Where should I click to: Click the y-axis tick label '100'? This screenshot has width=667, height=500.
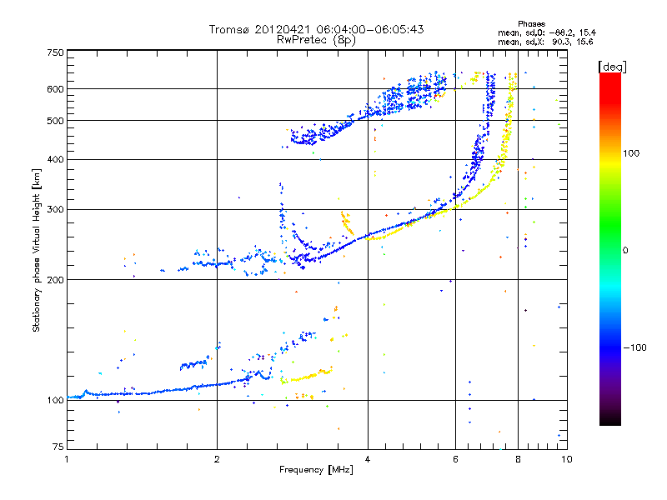pyautogui.click(x=56, y=400)
